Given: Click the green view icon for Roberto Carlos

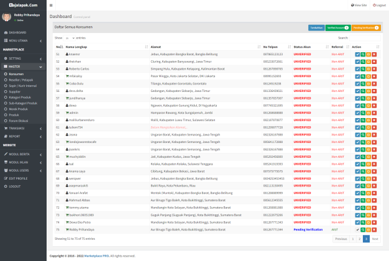Looking at the screenshot, I should click(x=363, y=68).
